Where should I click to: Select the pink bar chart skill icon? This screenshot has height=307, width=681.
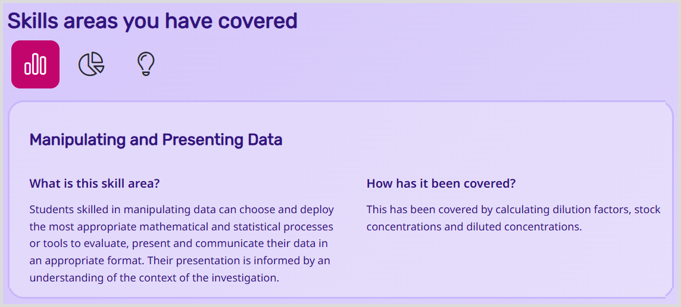click(x=35, y=64)
